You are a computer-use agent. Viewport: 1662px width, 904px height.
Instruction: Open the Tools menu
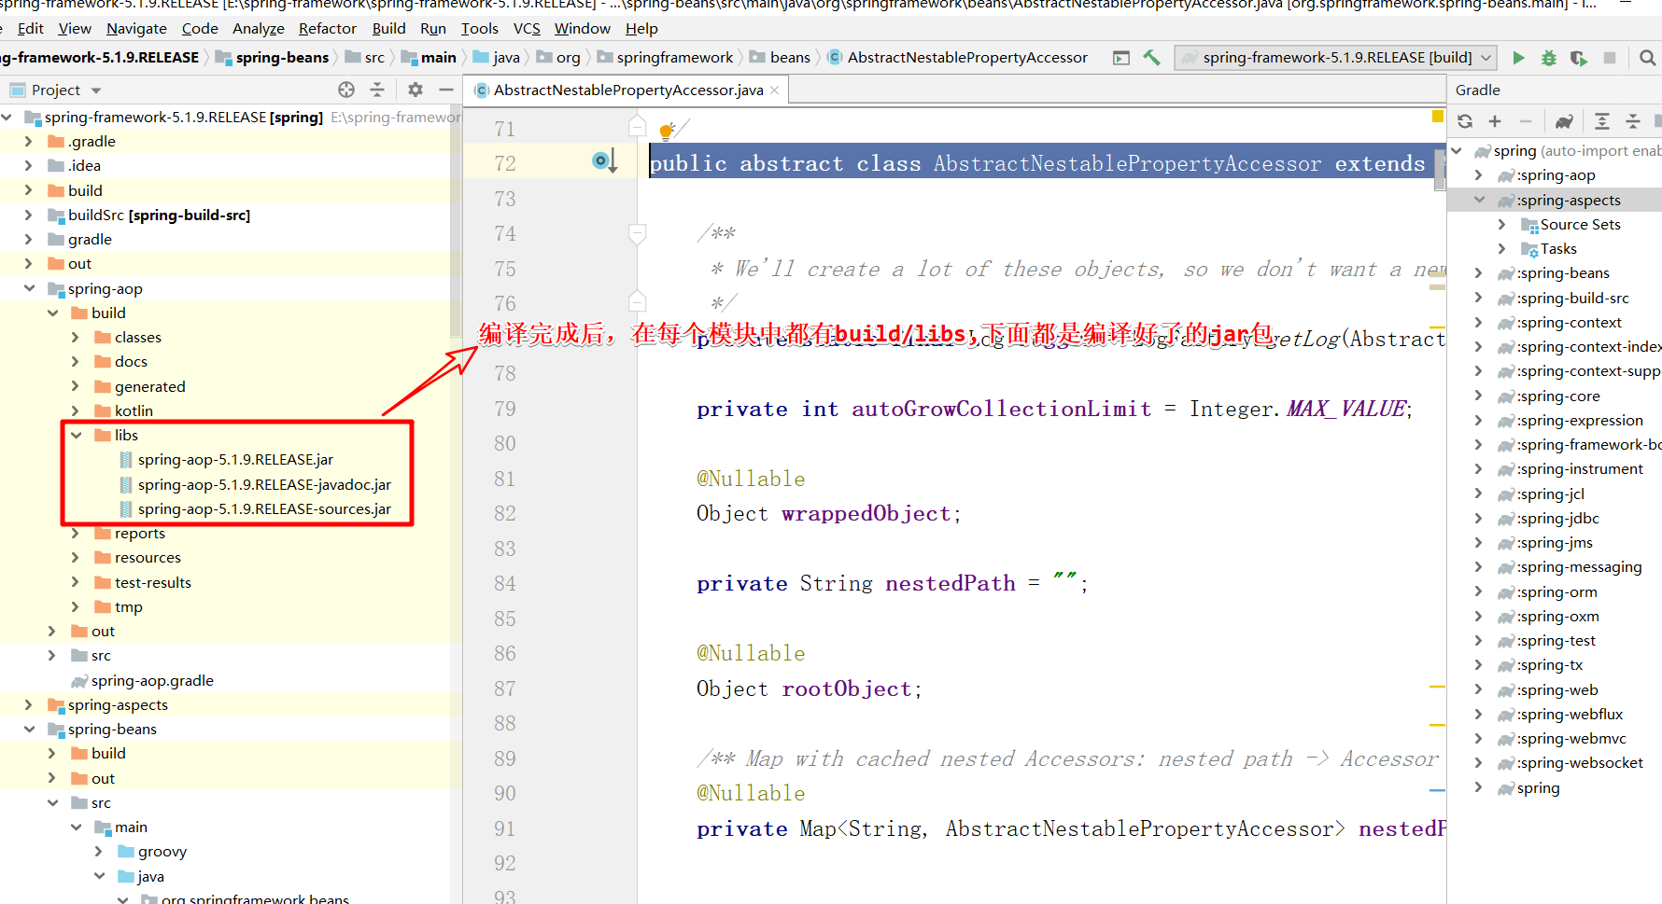[480, 29]
